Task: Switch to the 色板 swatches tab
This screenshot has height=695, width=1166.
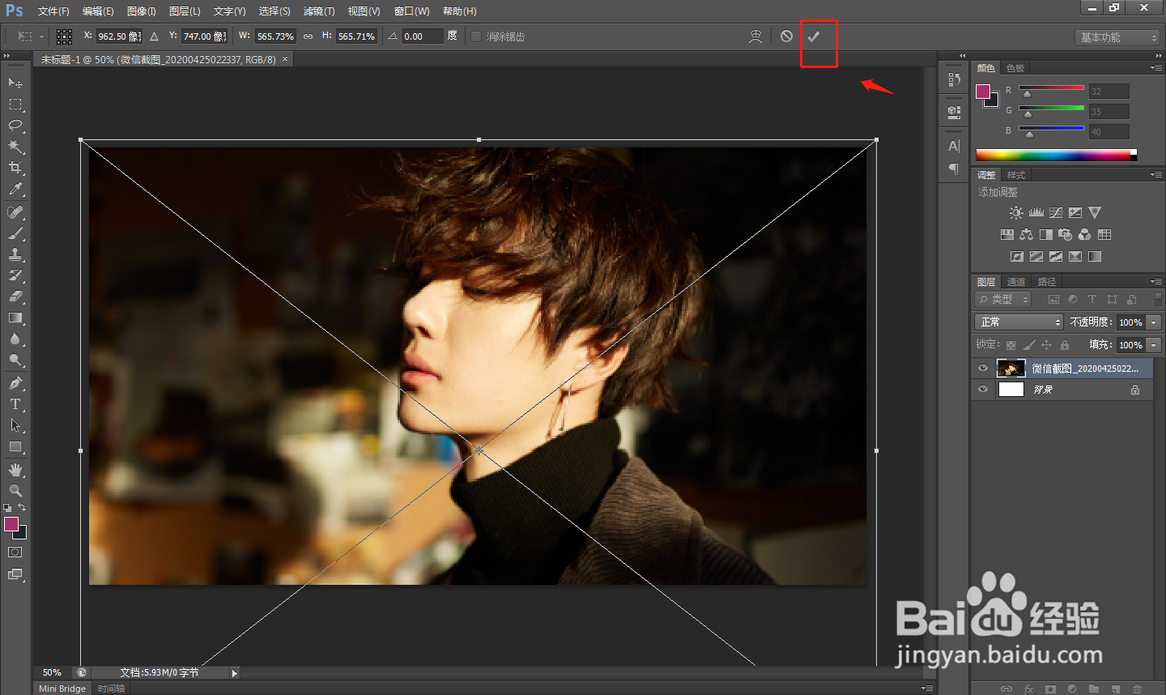Action: coord(1015,68)
